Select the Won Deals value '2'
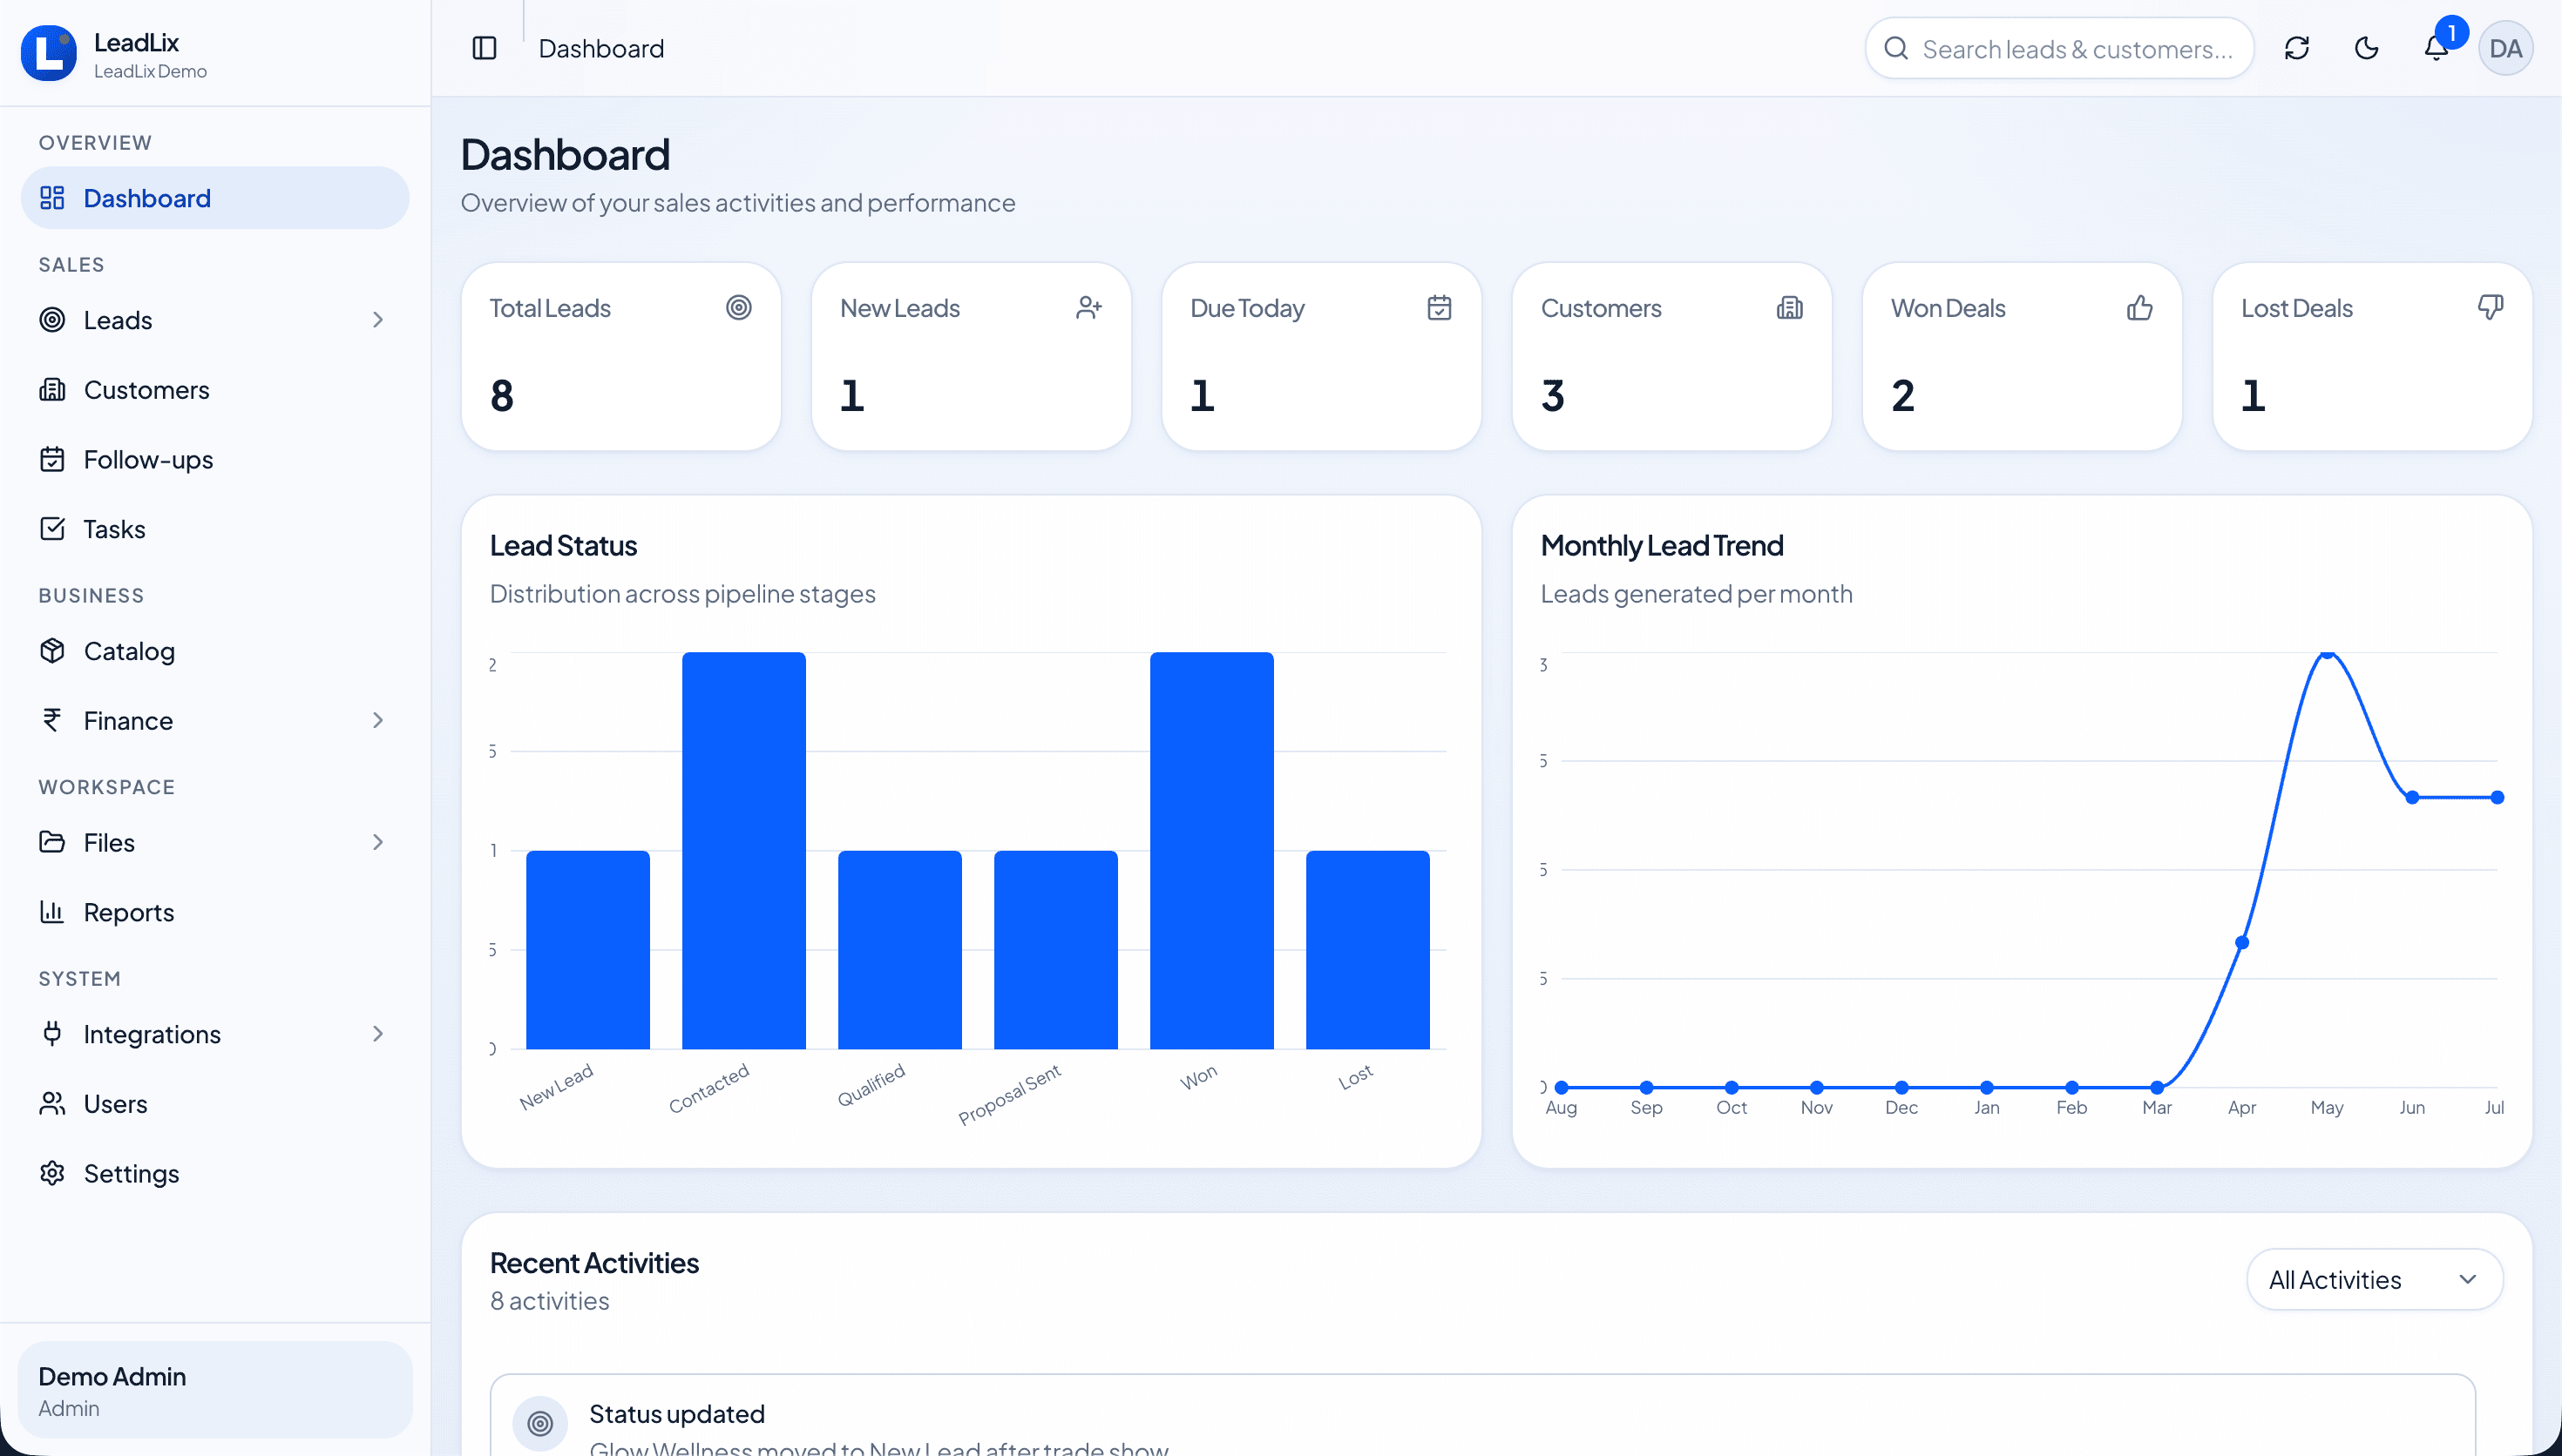 pos(1902,396)
